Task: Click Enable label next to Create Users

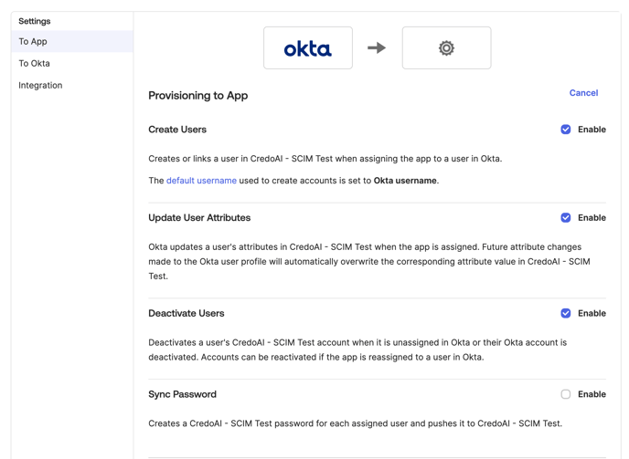Action: click(592, 130)
